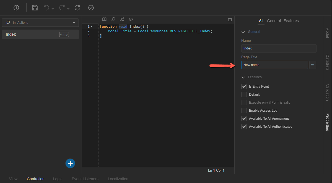Click the blue add action button
The image size is (332, 183).
[x=70, y=163]
